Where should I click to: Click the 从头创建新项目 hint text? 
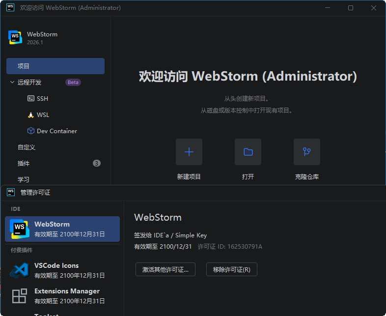[247, 99]
